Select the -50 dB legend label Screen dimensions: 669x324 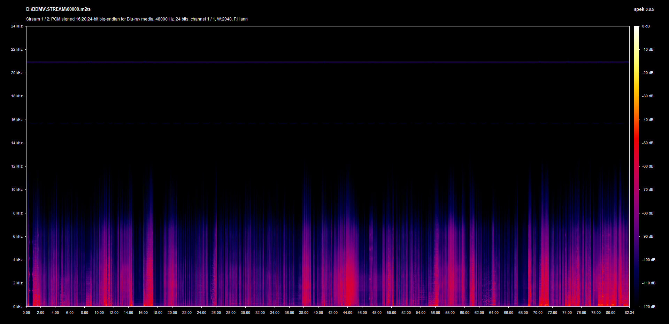point(648,143)
